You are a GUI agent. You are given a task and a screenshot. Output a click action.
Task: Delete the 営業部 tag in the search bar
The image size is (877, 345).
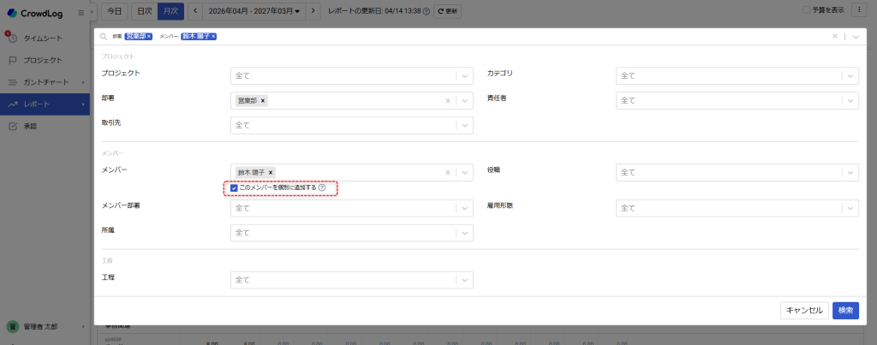point(149,37)
